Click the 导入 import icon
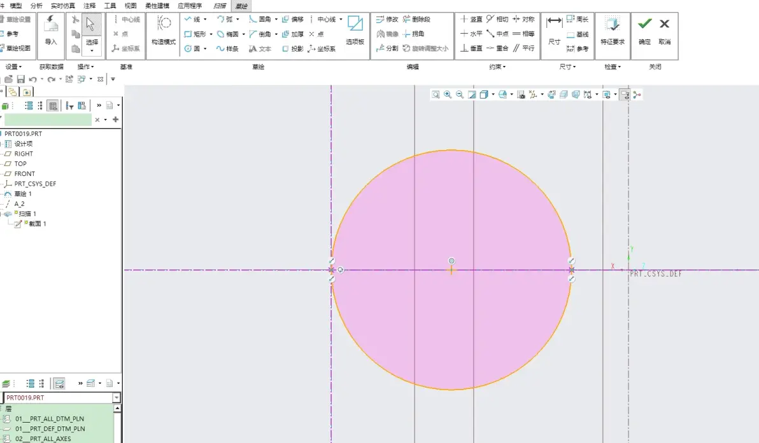This screenshot has height=443, width=759. (x=51, y=31)
